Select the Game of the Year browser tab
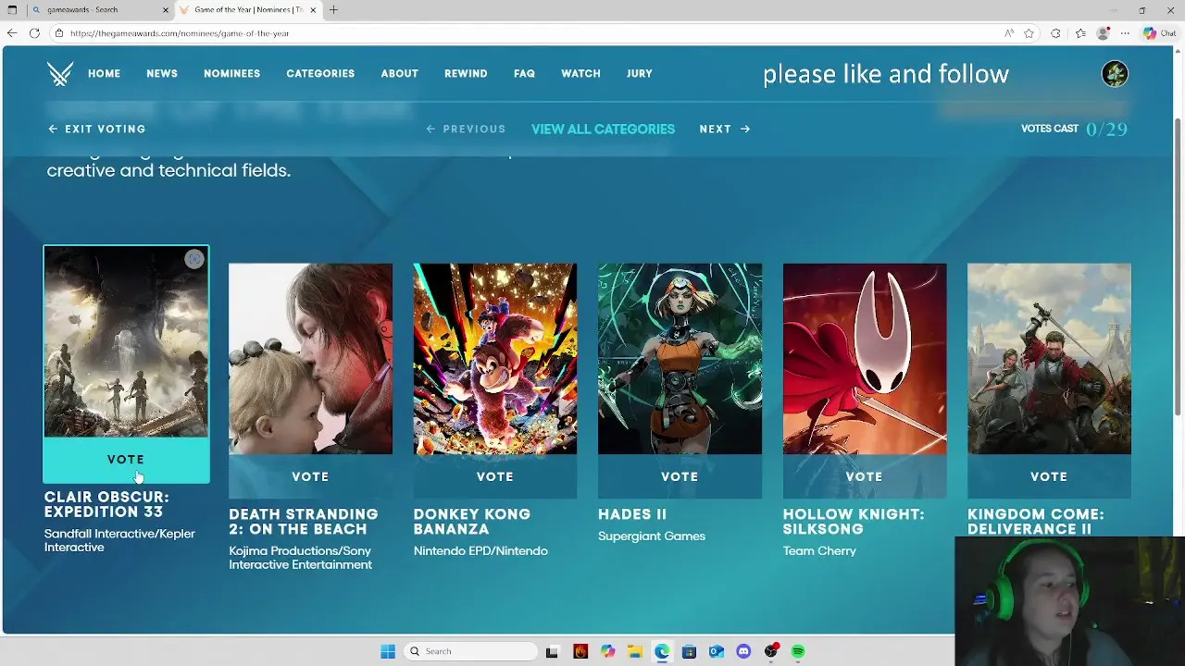The width and height of the screenshot is (1185, 666). 246,10
